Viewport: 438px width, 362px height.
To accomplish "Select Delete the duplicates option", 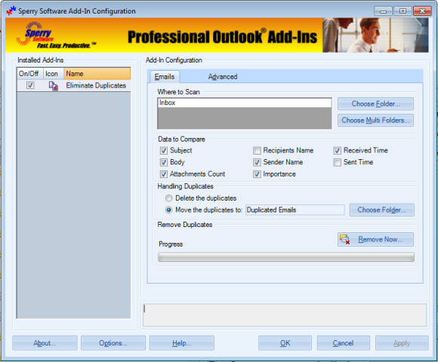I will 168,198.
